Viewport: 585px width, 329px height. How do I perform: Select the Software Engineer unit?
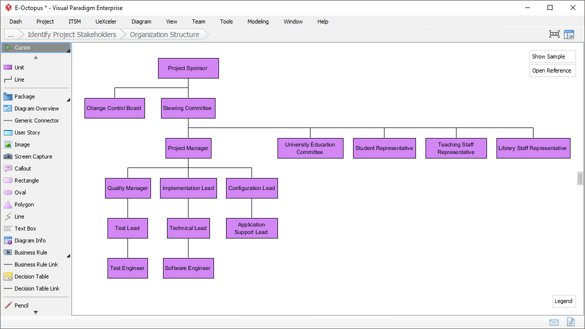(188, 268)
